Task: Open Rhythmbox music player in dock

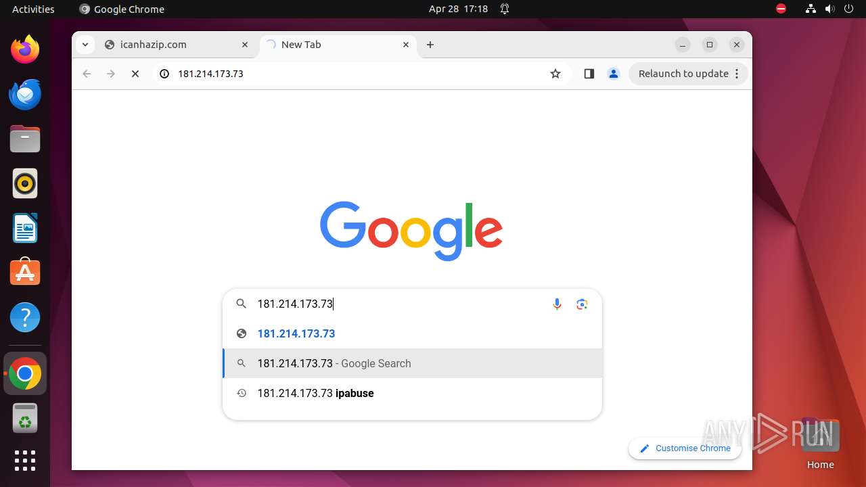Action: coord(25,183)
